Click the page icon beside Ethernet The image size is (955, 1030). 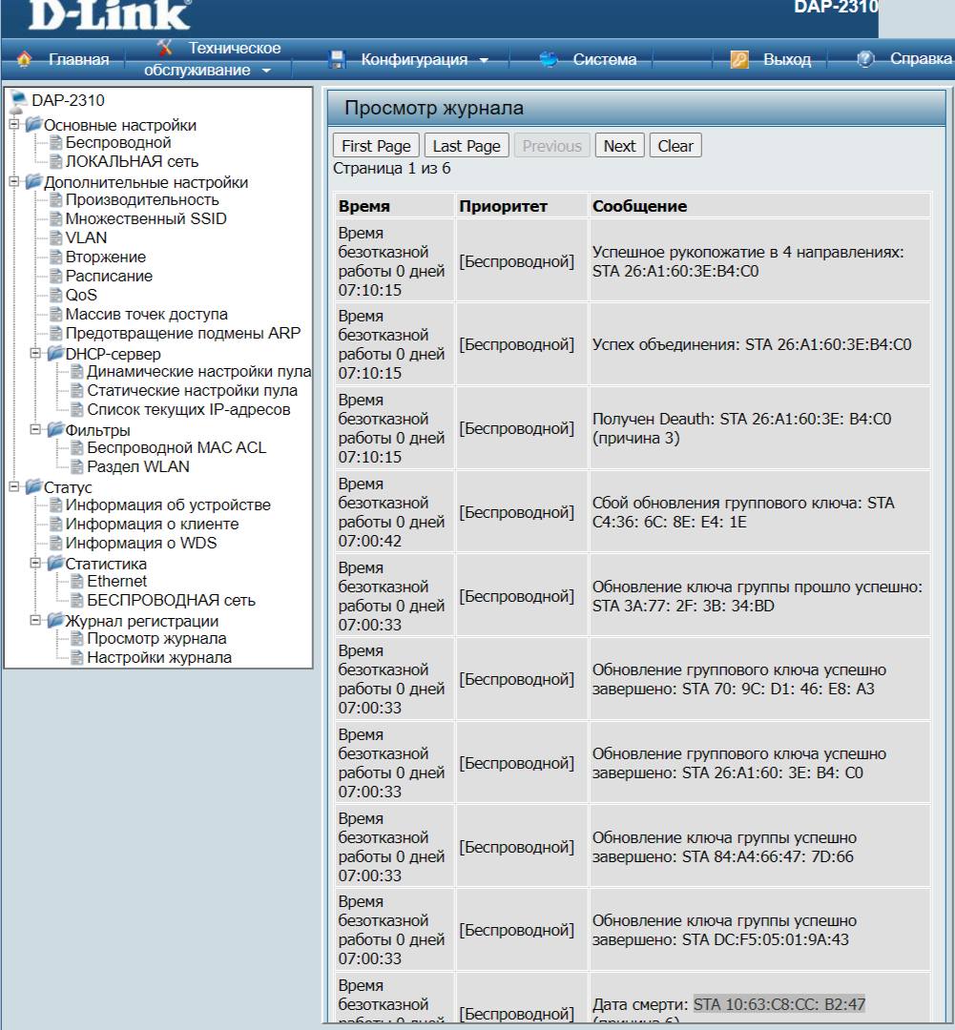click(77, 582)
